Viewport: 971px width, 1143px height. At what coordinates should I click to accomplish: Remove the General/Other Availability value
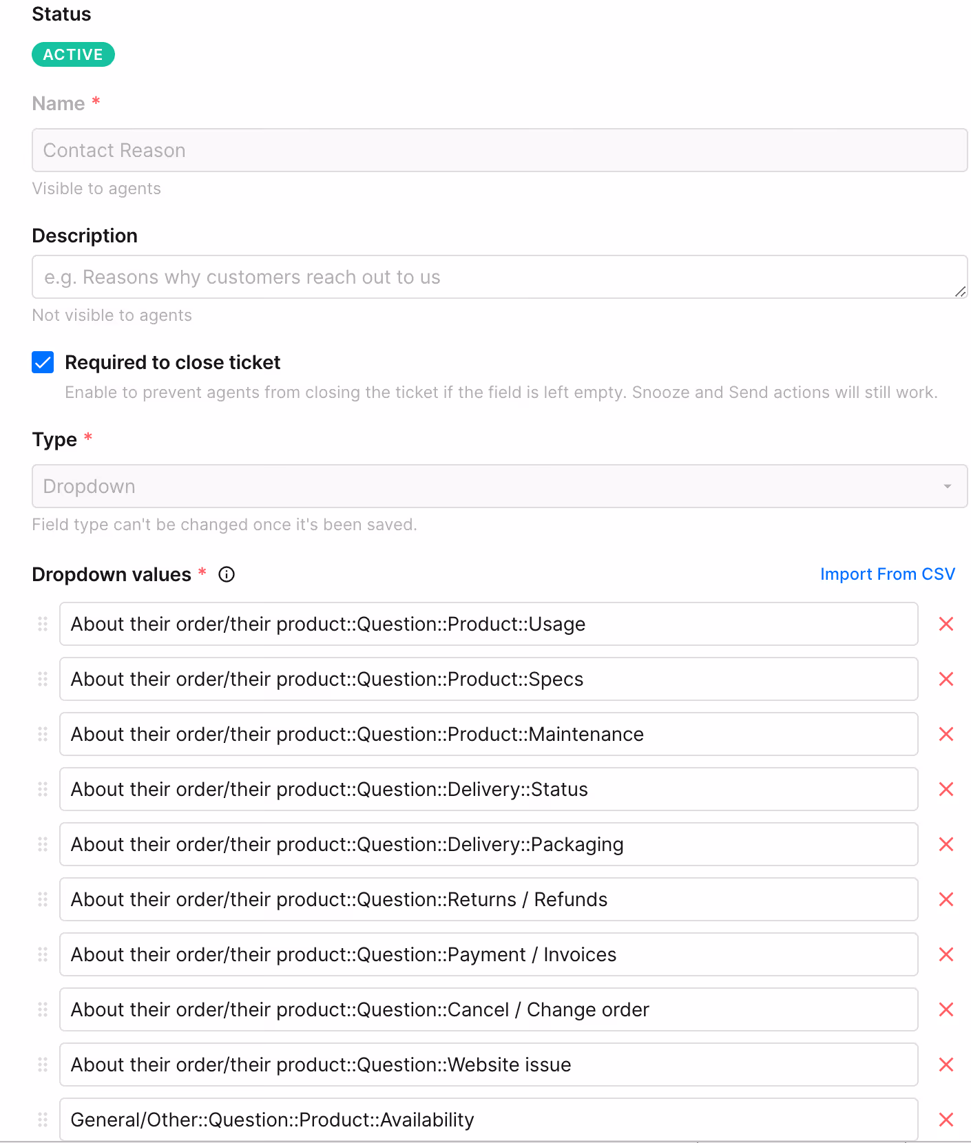click(x=946, y=1120)
